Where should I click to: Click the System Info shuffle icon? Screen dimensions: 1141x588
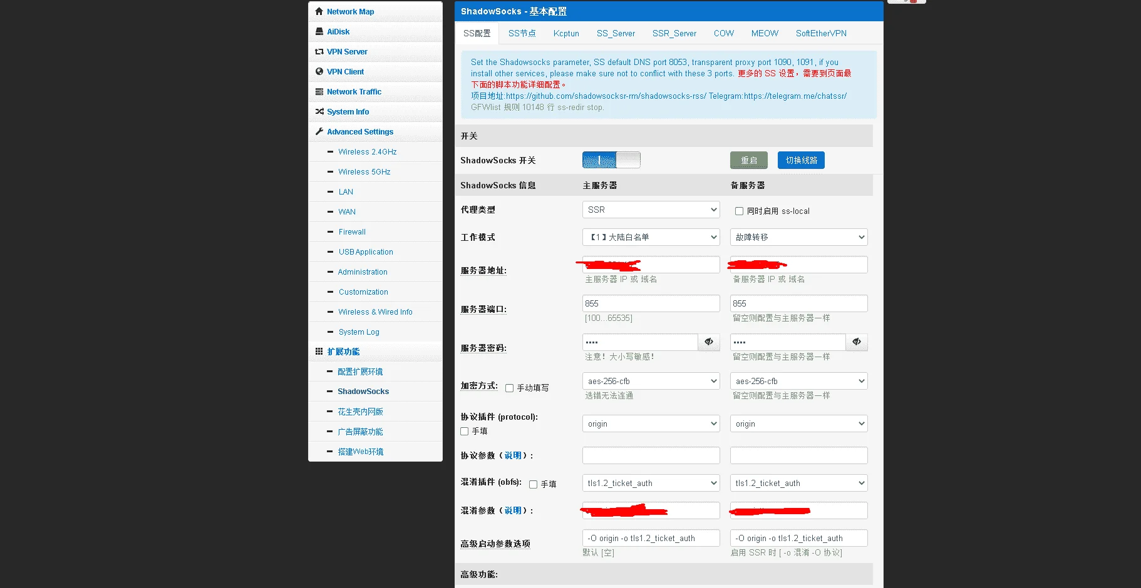tap(319, 111)
